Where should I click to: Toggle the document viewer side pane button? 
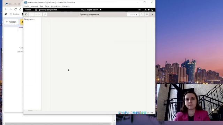pyautogui.click(x=26, y=15)
